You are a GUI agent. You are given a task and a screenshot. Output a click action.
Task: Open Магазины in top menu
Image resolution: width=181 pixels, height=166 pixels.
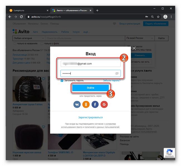(x=33, y=24)
